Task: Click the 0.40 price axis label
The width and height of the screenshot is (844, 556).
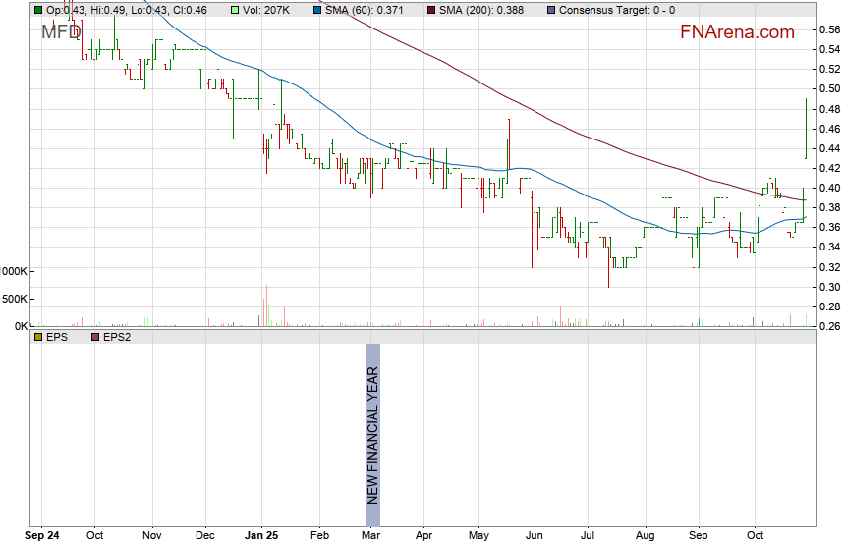Action: 830,188
